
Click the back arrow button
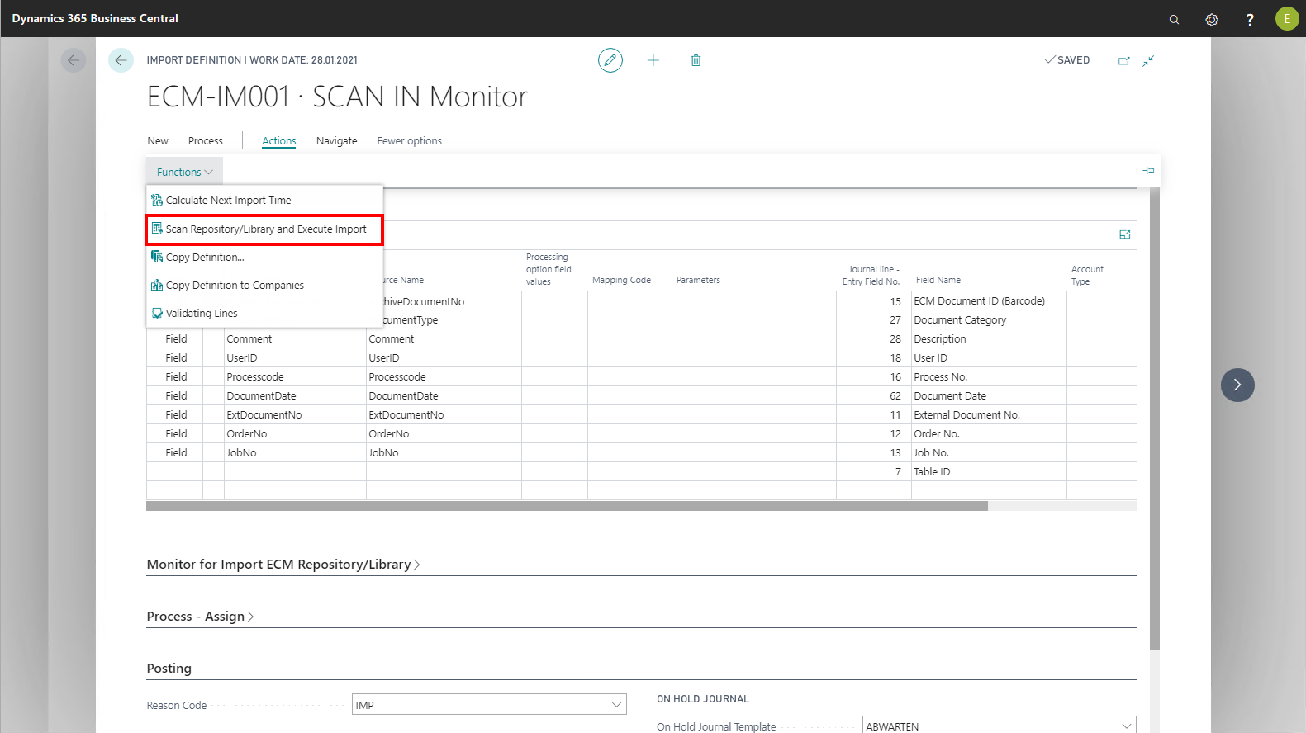[121, 60]
